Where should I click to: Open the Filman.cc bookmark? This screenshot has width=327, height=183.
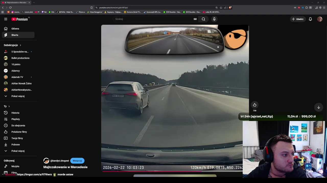pyautogui.click(x=80, y=12)
